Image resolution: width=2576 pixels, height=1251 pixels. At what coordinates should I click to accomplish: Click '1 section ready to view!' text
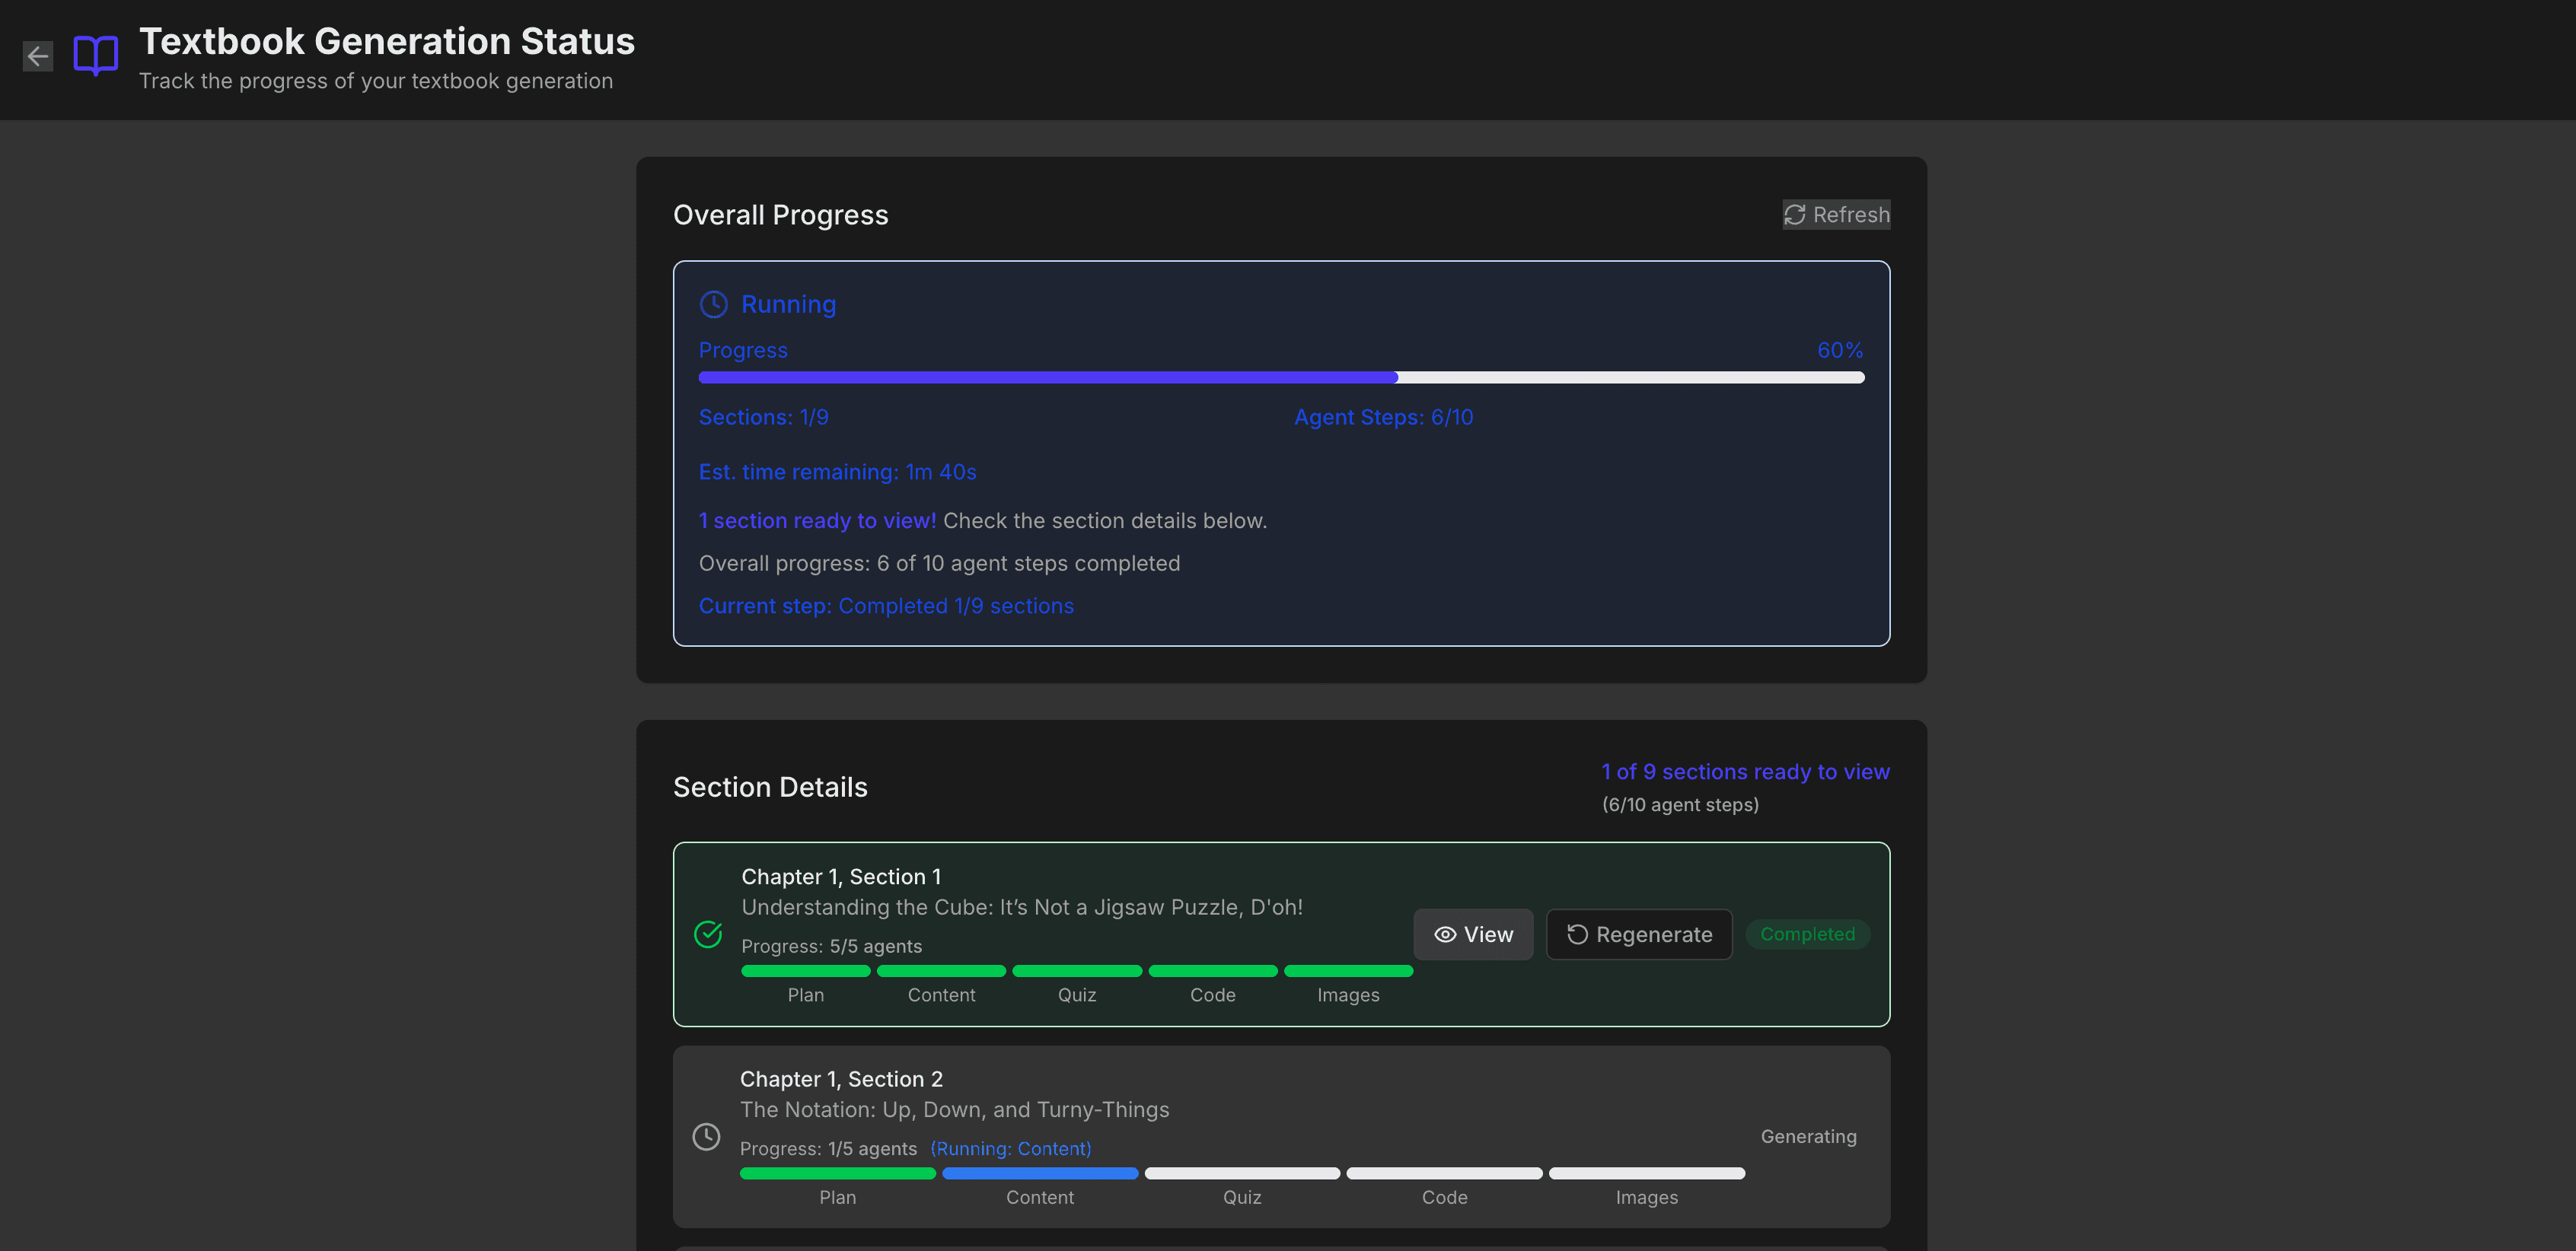818,521
